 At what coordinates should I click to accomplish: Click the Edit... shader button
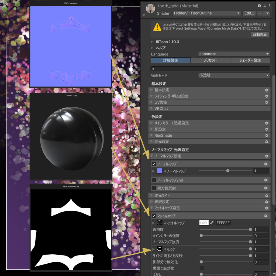coord(249,13)
